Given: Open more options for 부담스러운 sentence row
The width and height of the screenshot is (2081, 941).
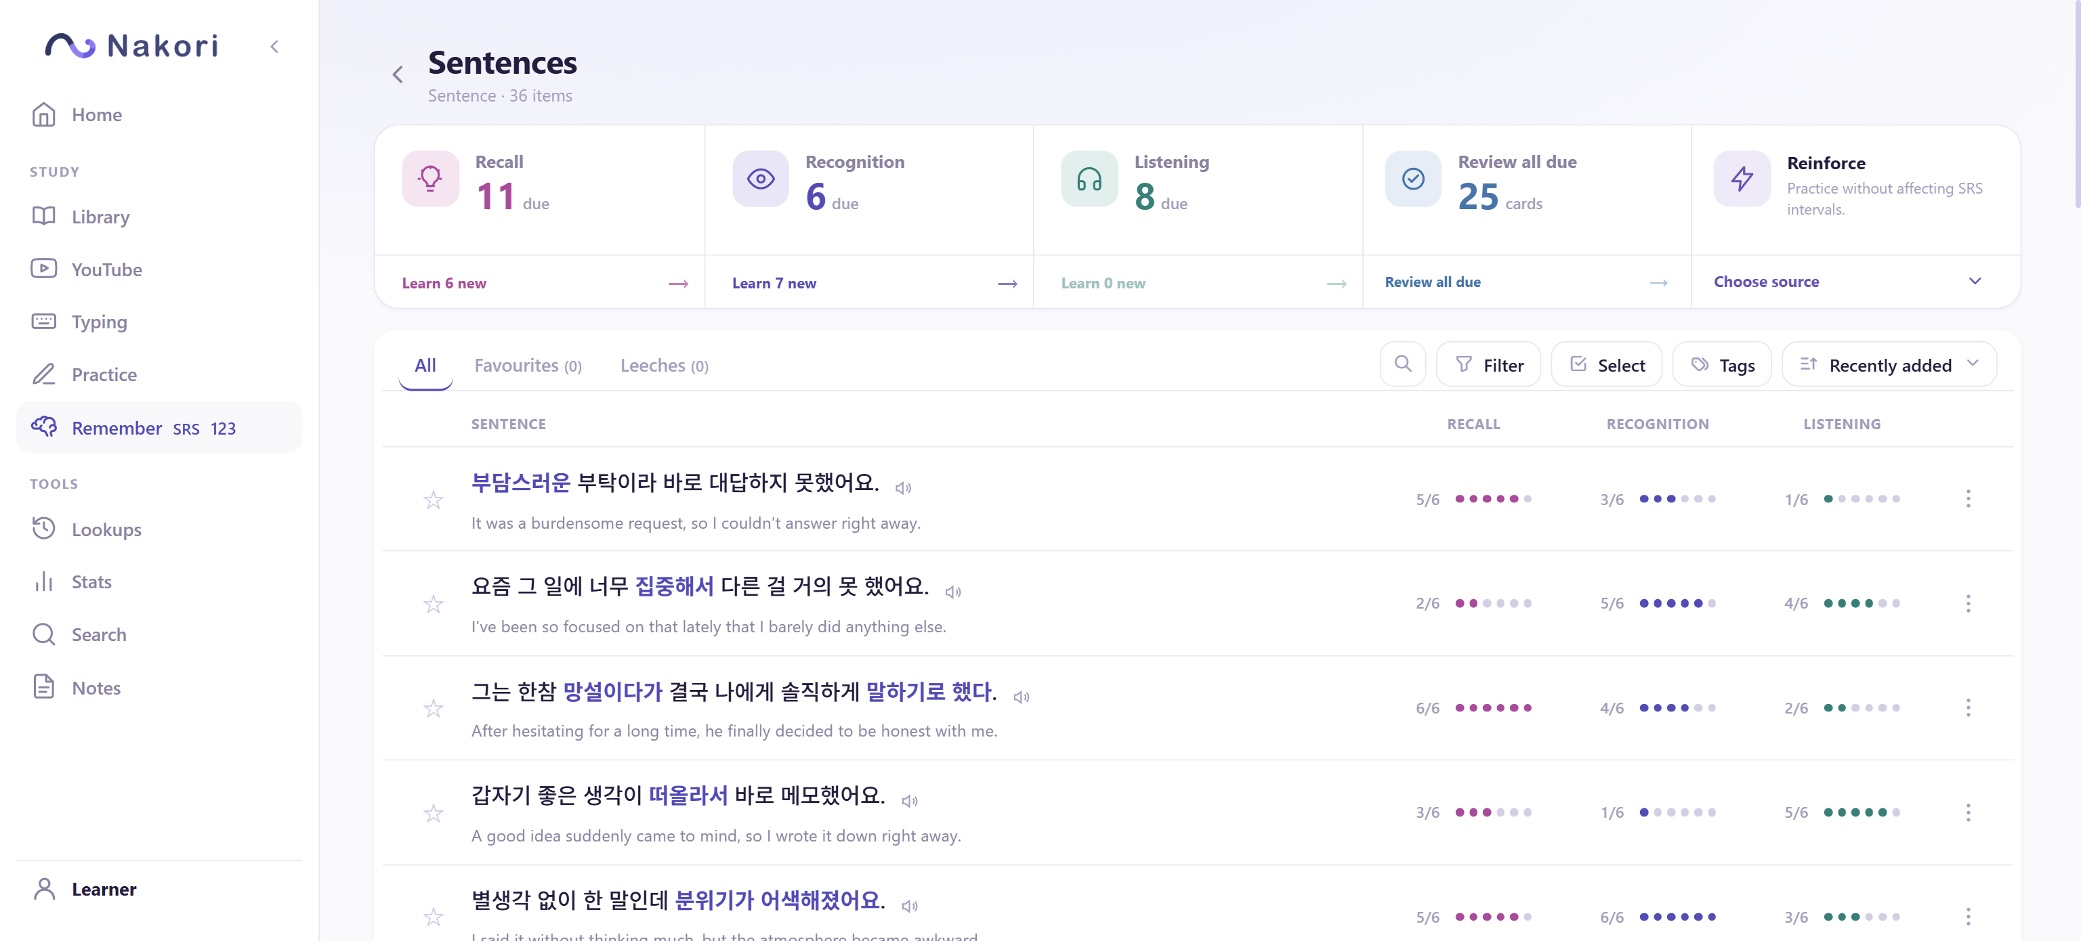Looking at the screenshot, I should pyautogui.click(x=1968, y=499).
